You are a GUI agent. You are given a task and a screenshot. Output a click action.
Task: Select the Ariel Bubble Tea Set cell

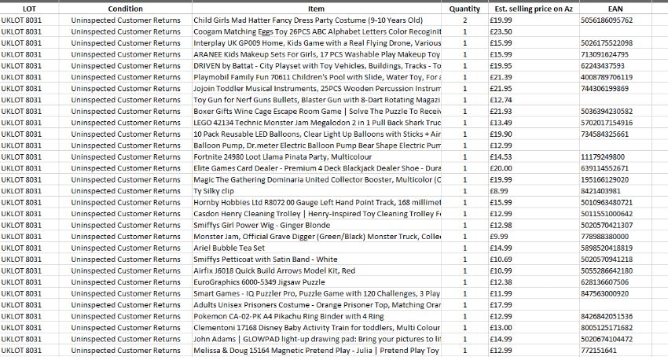pyautogui.click(x=317, y=248)
